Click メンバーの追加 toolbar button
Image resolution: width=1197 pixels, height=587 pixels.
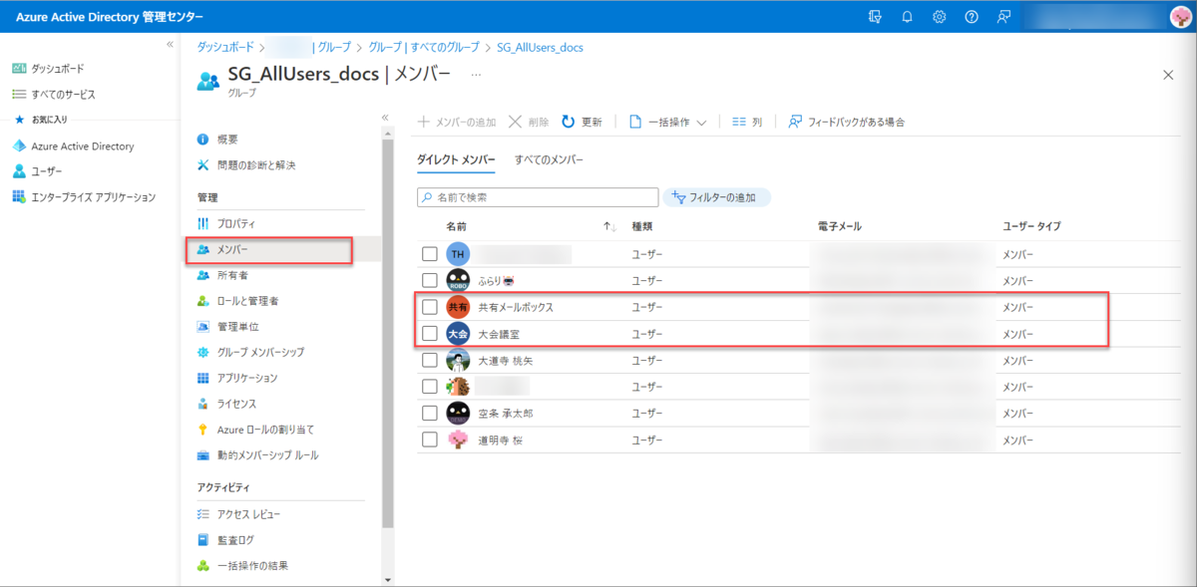[456, 122]
